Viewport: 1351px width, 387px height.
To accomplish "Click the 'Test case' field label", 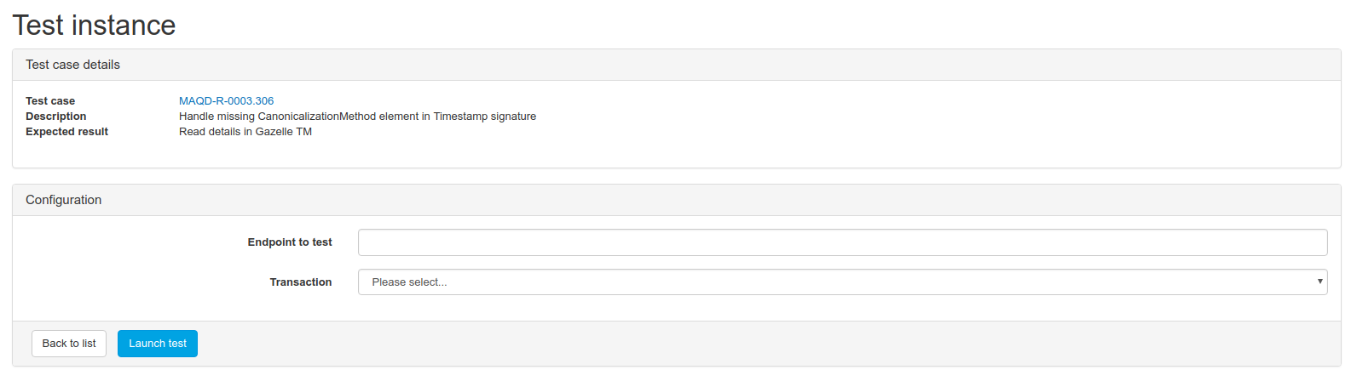I will tap(50, 101).
